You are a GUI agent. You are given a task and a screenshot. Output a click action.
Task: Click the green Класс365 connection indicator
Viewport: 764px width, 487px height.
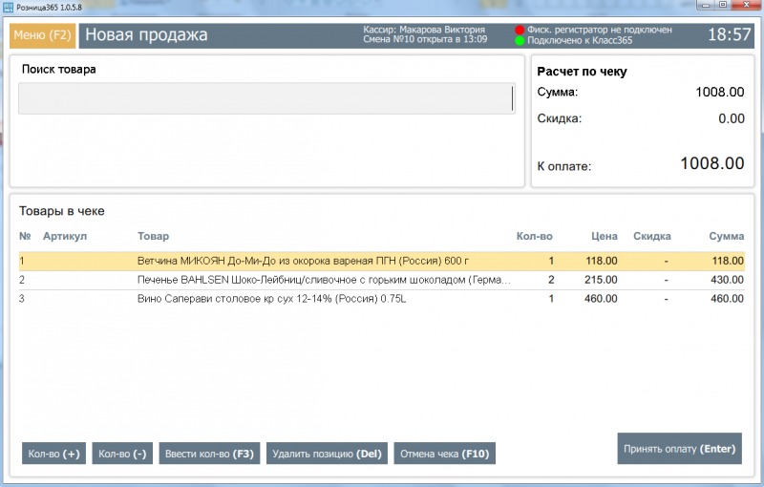pyautogui.click(x=520, y=40)
